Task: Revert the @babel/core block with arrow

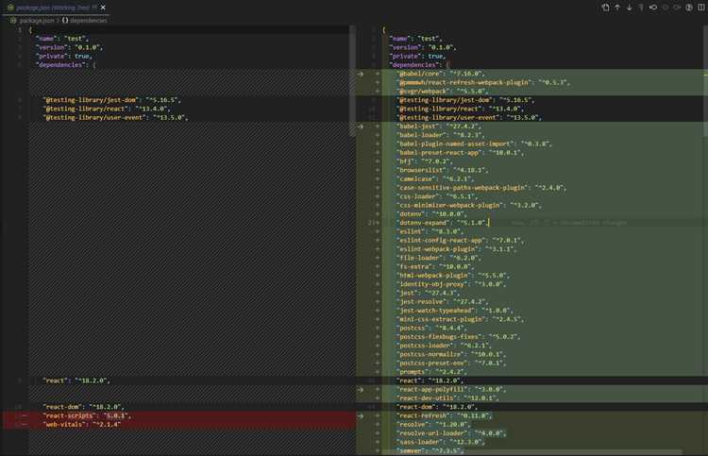Action: point(361,74)
